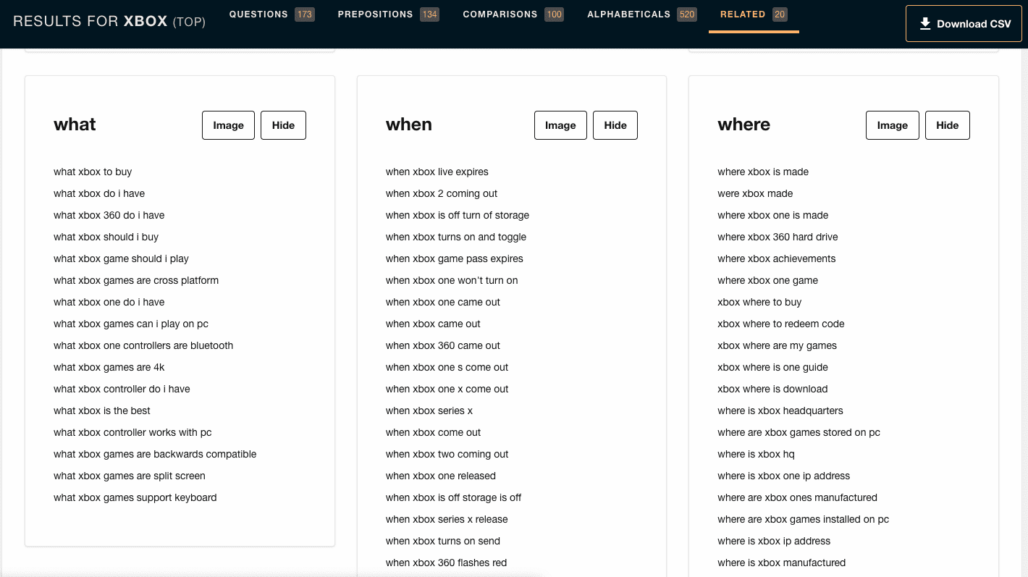The image size is (1028, 577).
Task: Select 'when xbox series x'
Action: (x=429, y=410)
